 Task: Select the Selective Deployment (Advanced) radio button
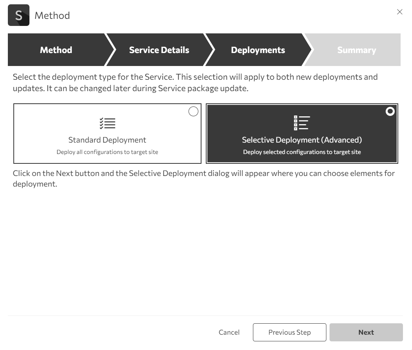point(390,112)
